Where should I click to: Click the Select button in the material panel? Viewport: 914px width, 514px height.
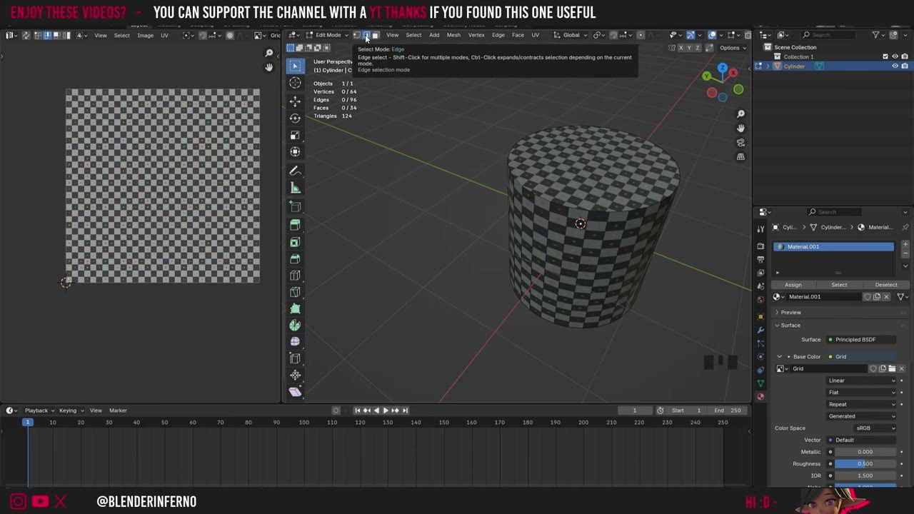tap(839, 285)
